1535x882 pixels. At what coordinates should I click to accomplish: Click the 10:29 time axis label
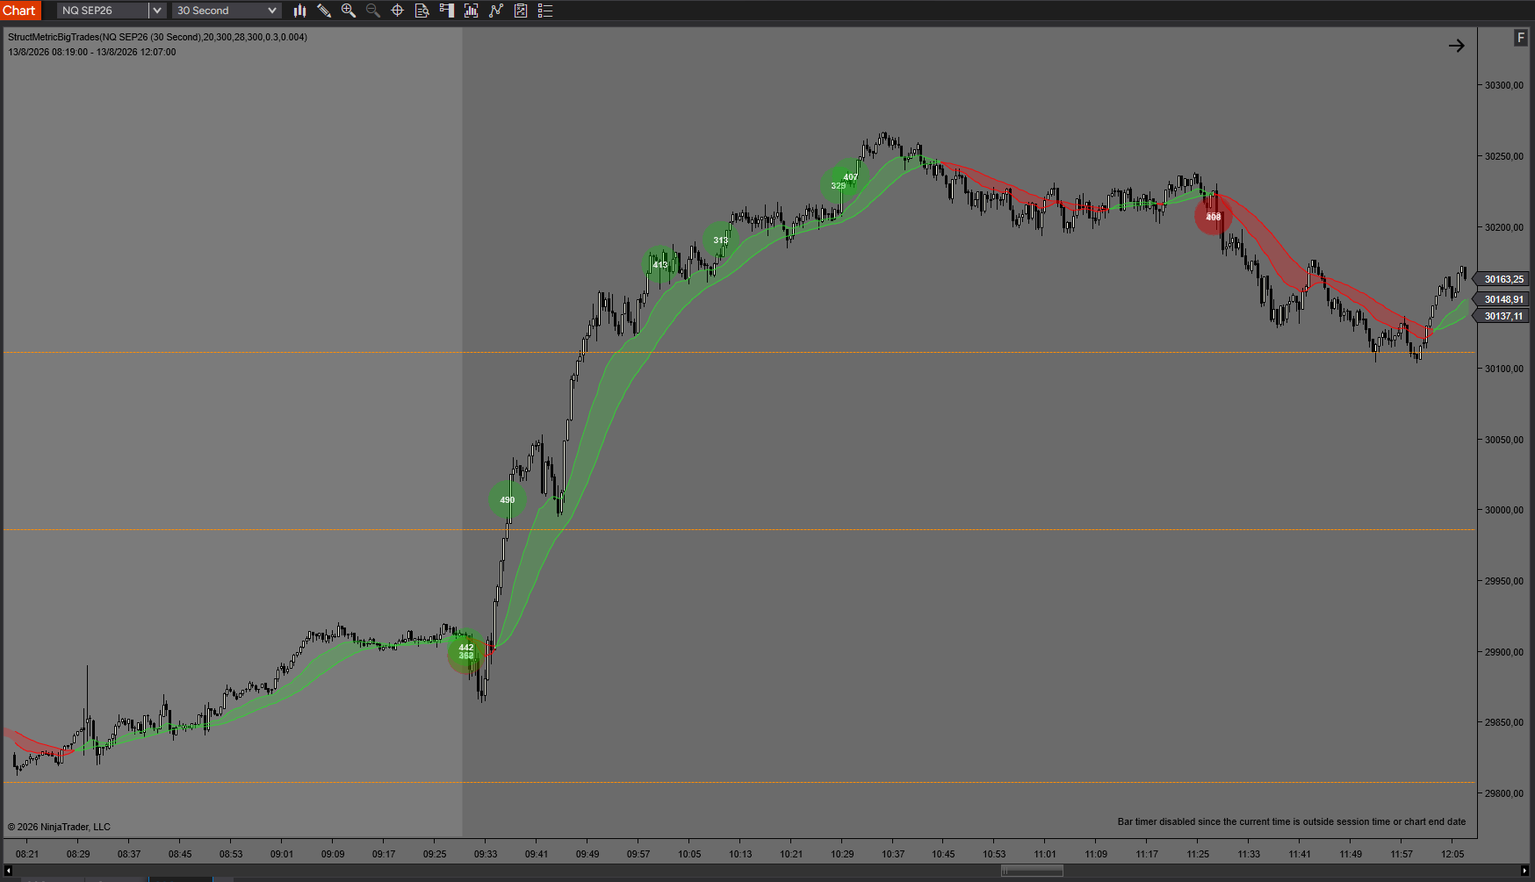(x=842, y=854)
